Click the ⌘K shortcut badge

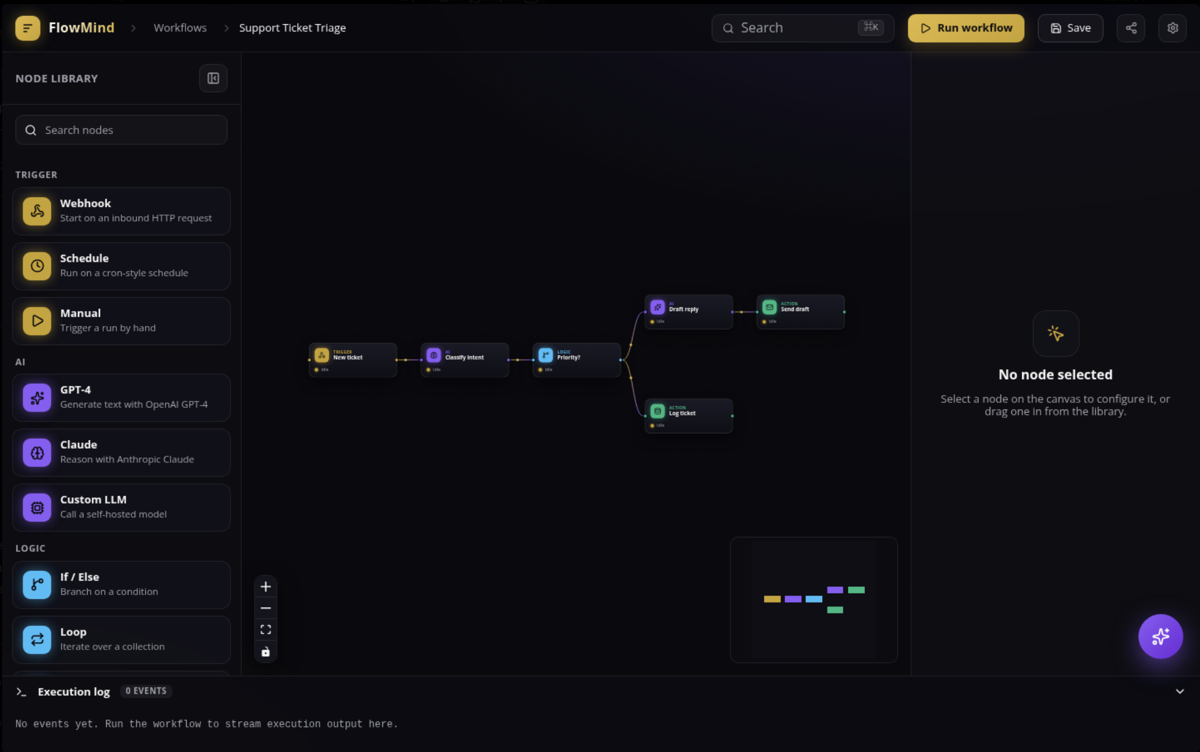(x=871, y=27)
